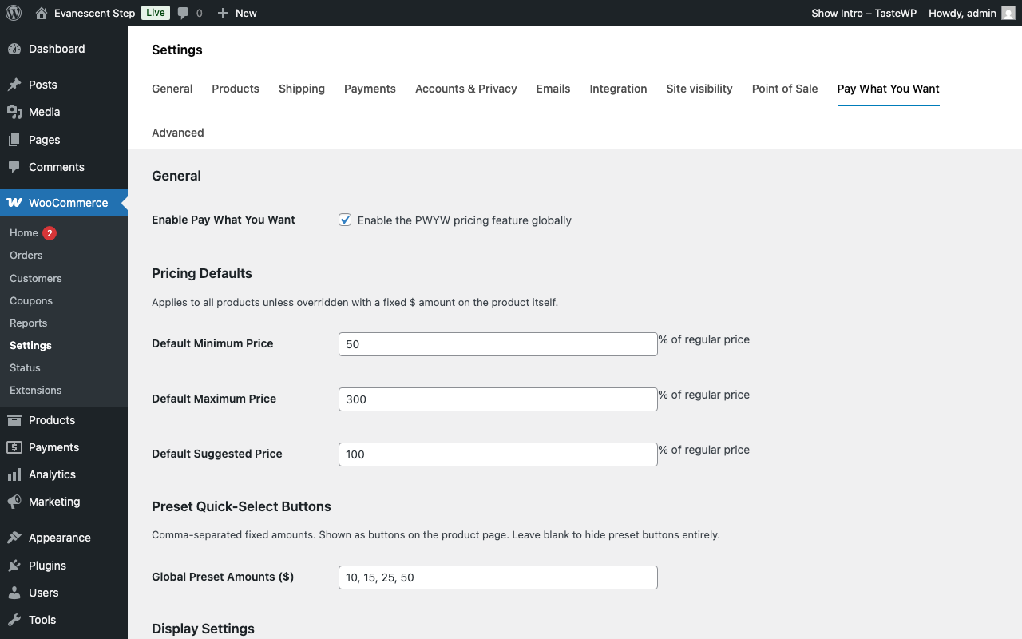Open the Extensions submenu item
Viewport: 1022px width, 639px height.
[x=36, y=390]
